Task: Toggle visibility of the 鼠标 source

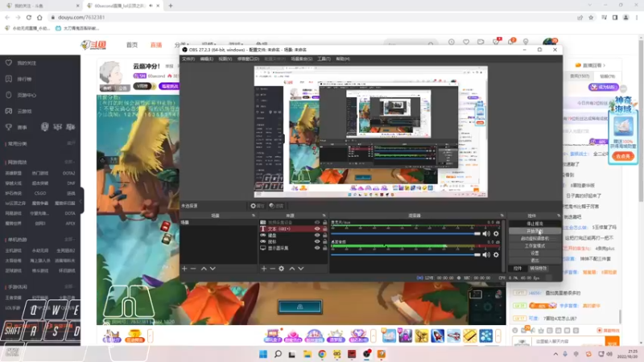Action: tap(317, 242)
